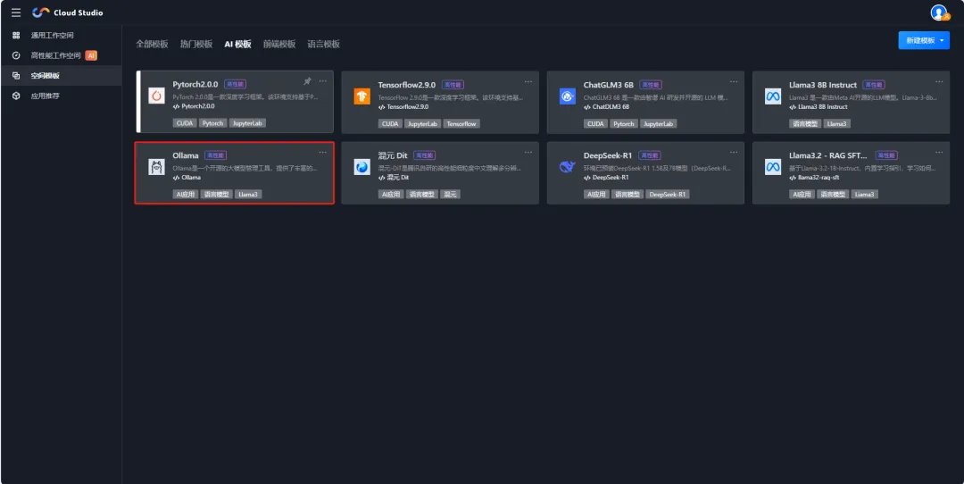Click the 高性能 badge on Ollama card
This screenshot has height=484, width=964.
pos(215,155)
